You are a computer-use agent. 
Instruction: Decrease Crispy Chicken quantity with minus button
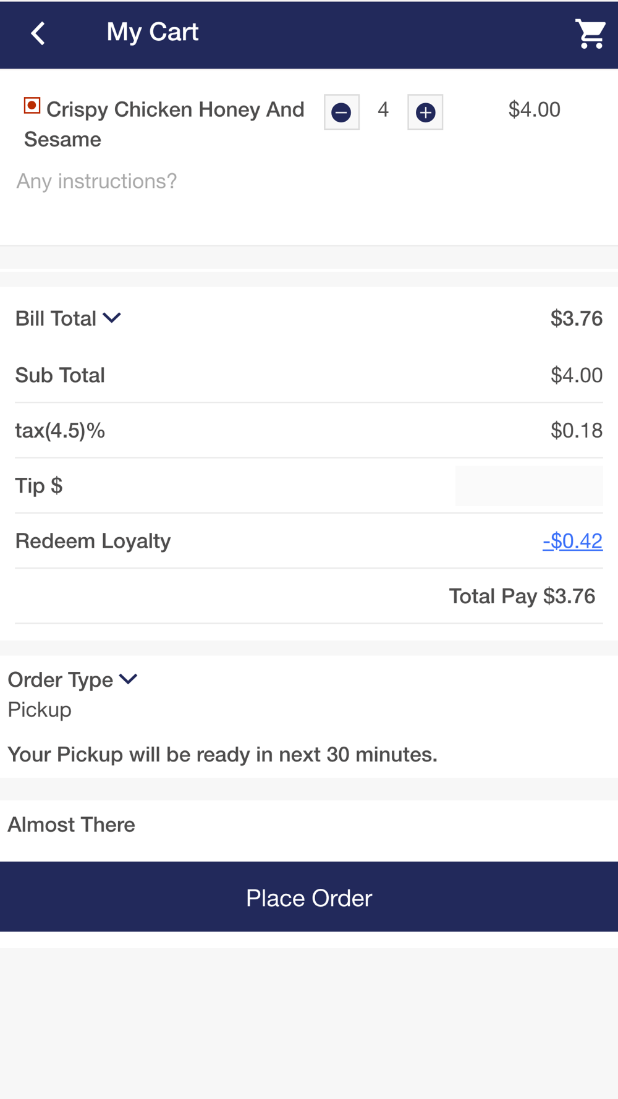pyautogui.click(x=341, y=112)
